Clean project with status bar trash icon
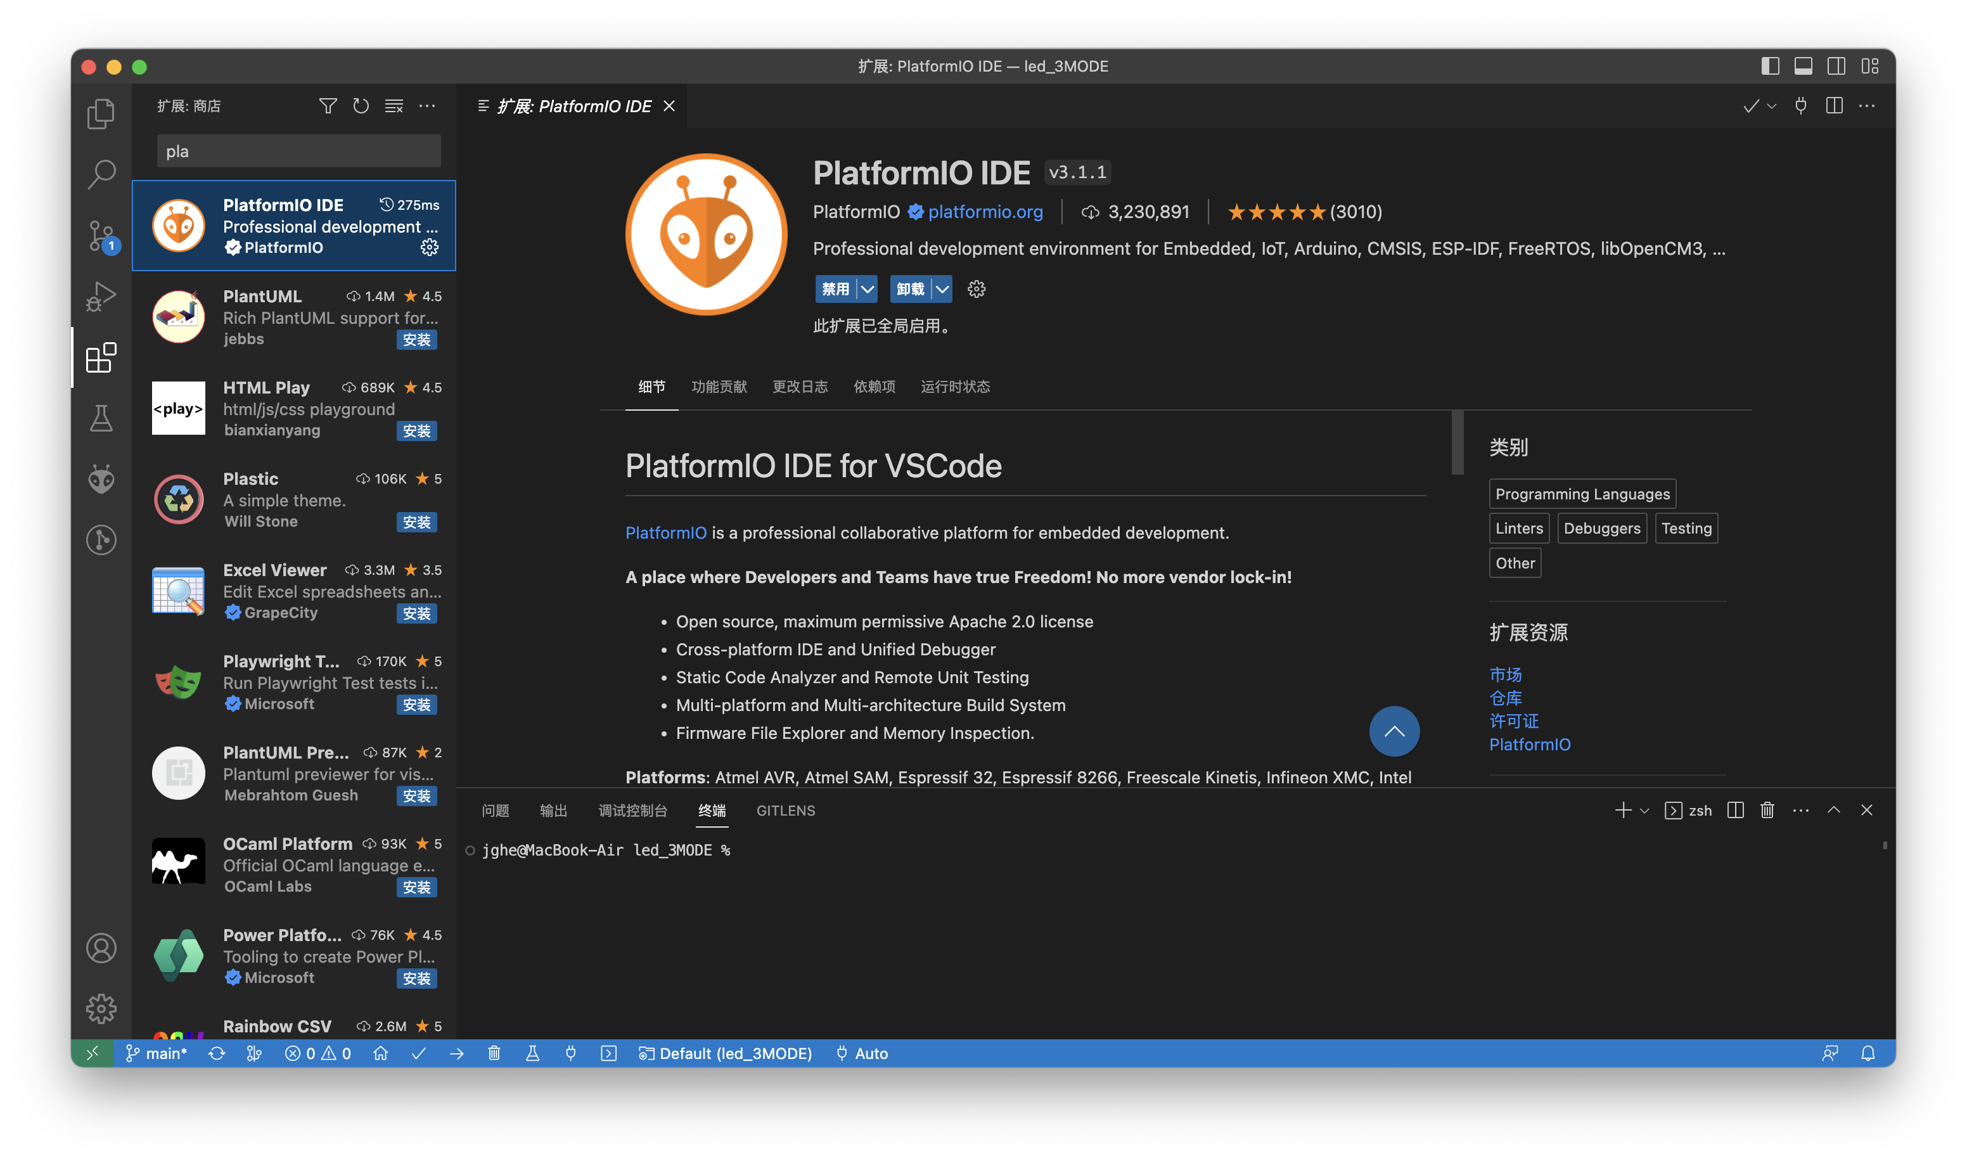This screenshot has height=1161, width=1967. click(x=494, y=1053)
